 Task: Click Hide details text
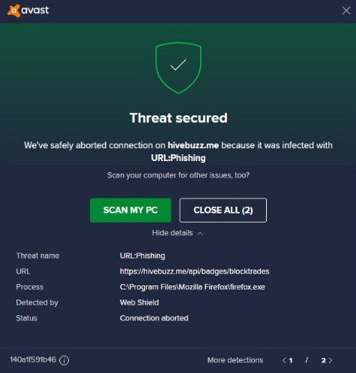172,233
